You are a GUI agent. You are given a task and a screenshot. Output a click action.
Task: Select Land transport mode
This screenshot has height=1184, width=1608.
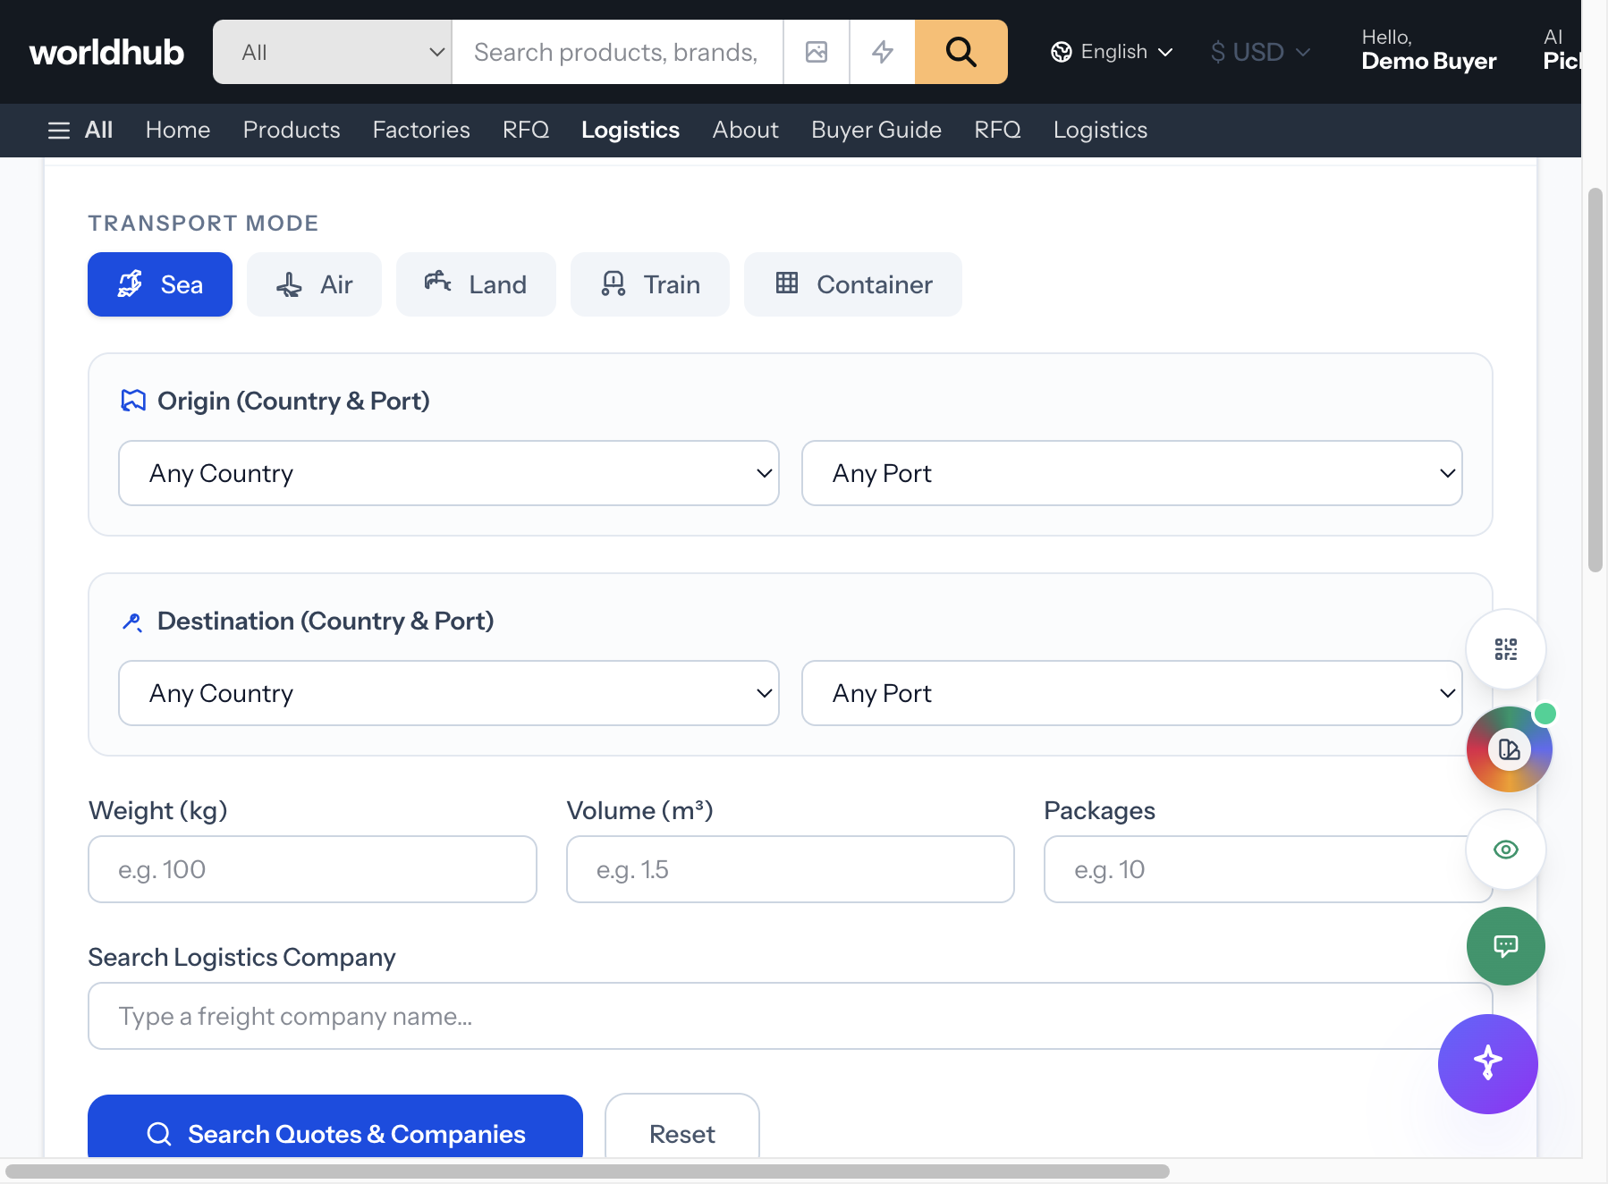pos(476,284)
